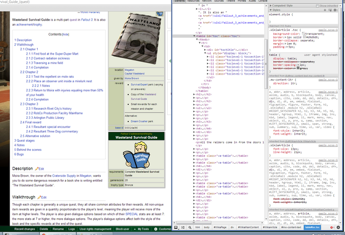The image size is (345, 235).
Task: Click the red error count indicator
Action: [332, 227]
